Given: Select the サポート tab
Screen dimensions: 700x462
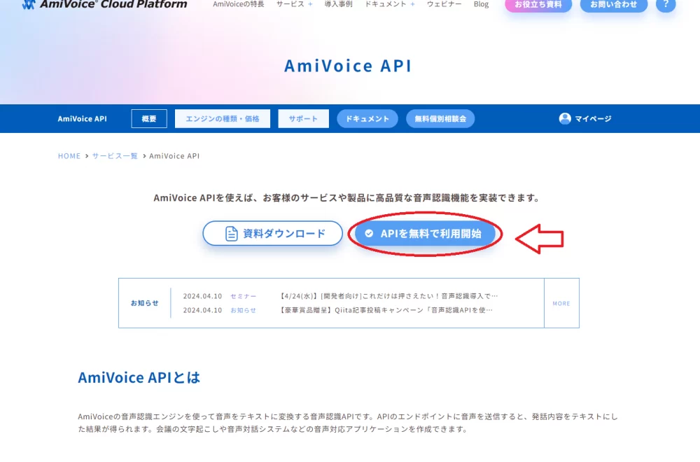Looking at the screenshot, I should point(304,119).
